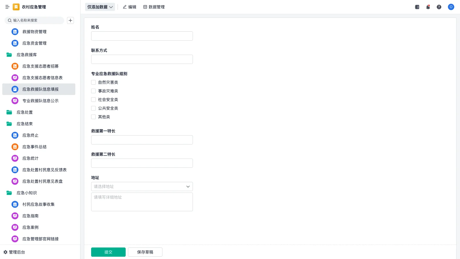Open 应急处置村民意见反馈表 in the sidebar
The image size is (460, 259).
(39, 170)
